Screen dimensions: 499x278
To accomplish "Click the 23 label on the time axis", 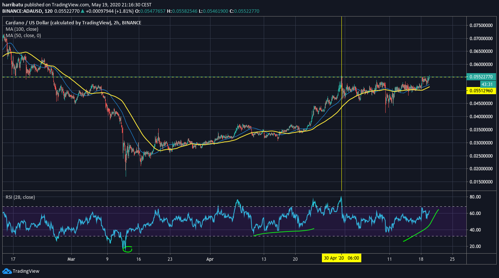I will (x=170, y=259).
